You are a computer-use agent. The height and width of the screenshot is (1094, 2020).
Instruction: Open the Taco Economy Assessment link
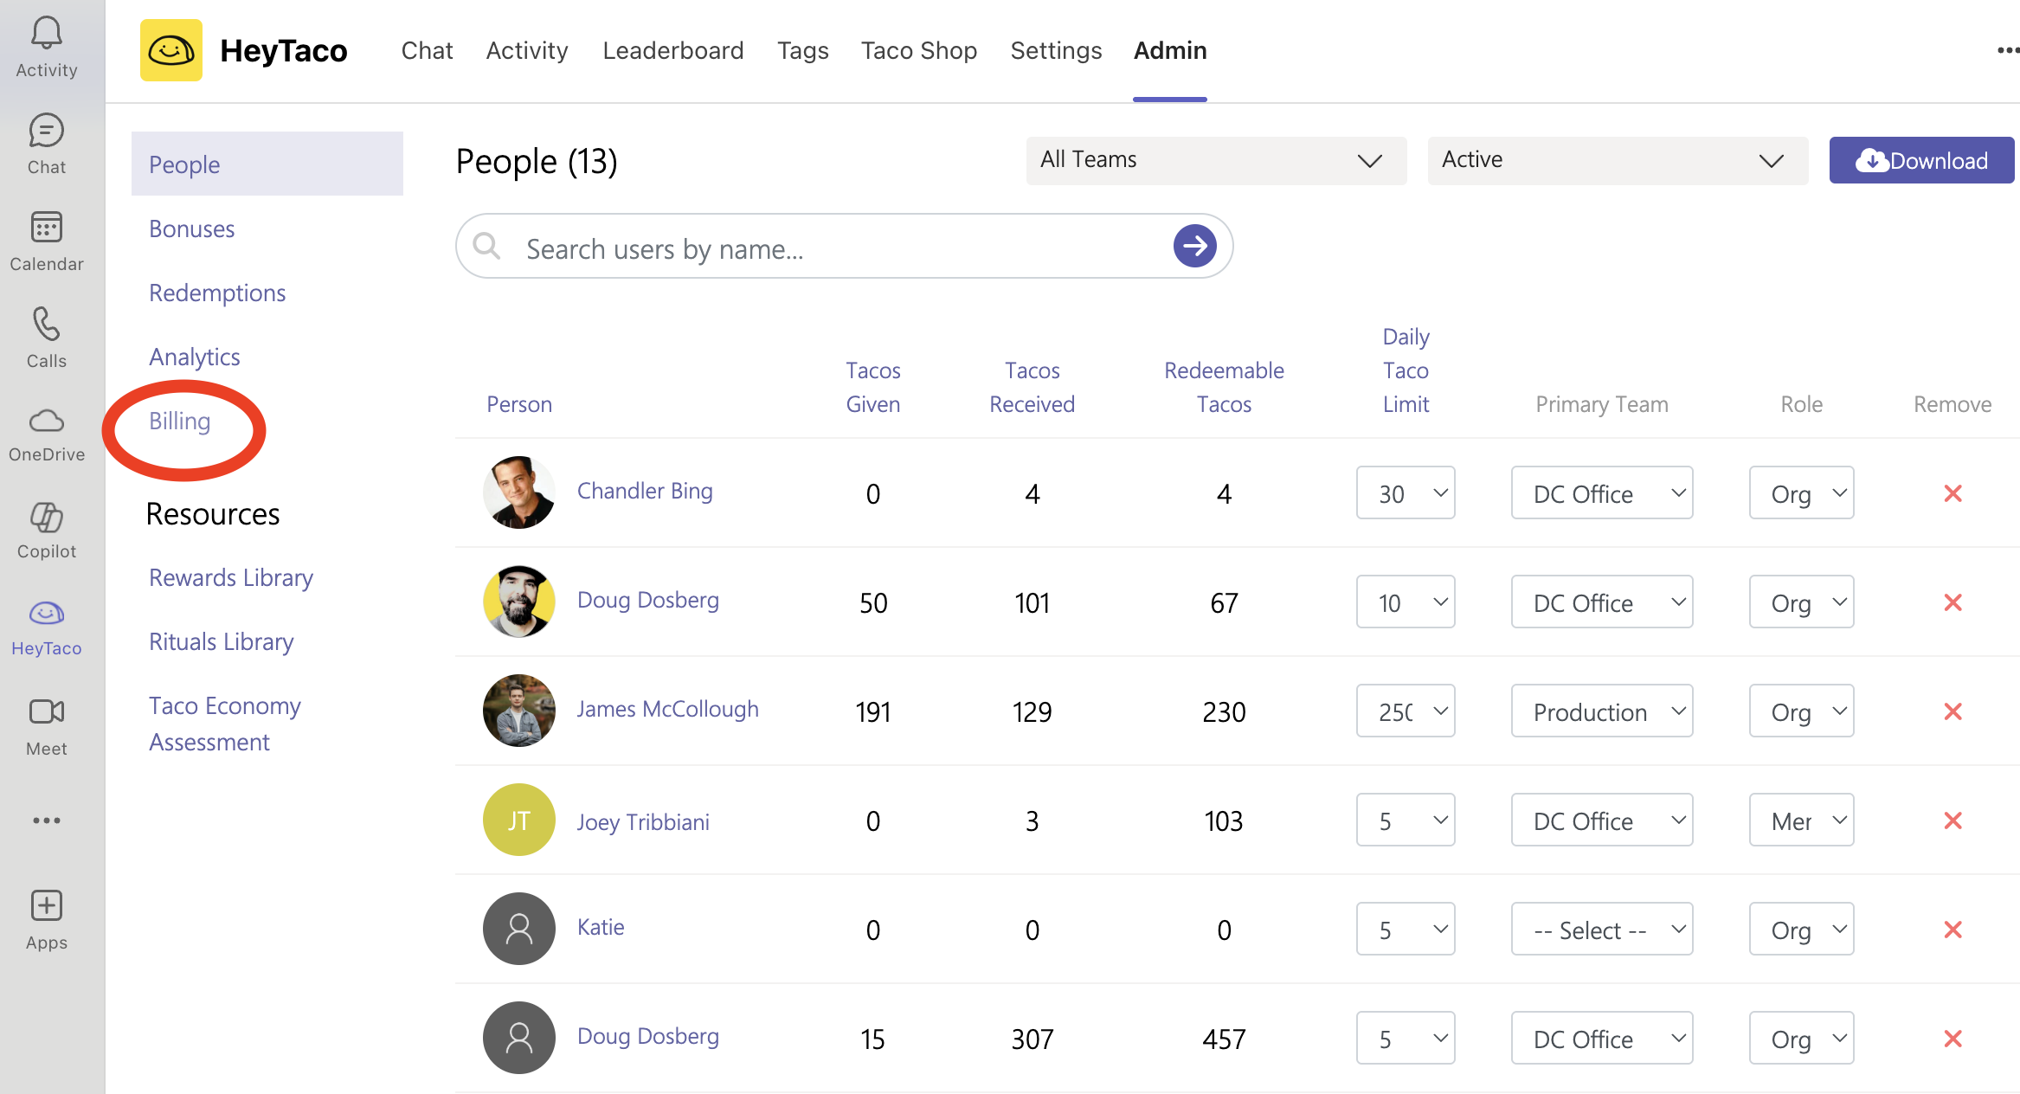tap(225, 724)
